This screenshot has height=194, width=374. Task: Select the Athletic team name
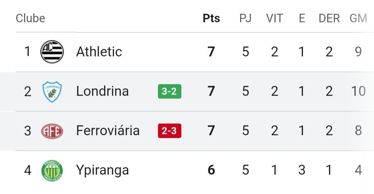(99, 51)
